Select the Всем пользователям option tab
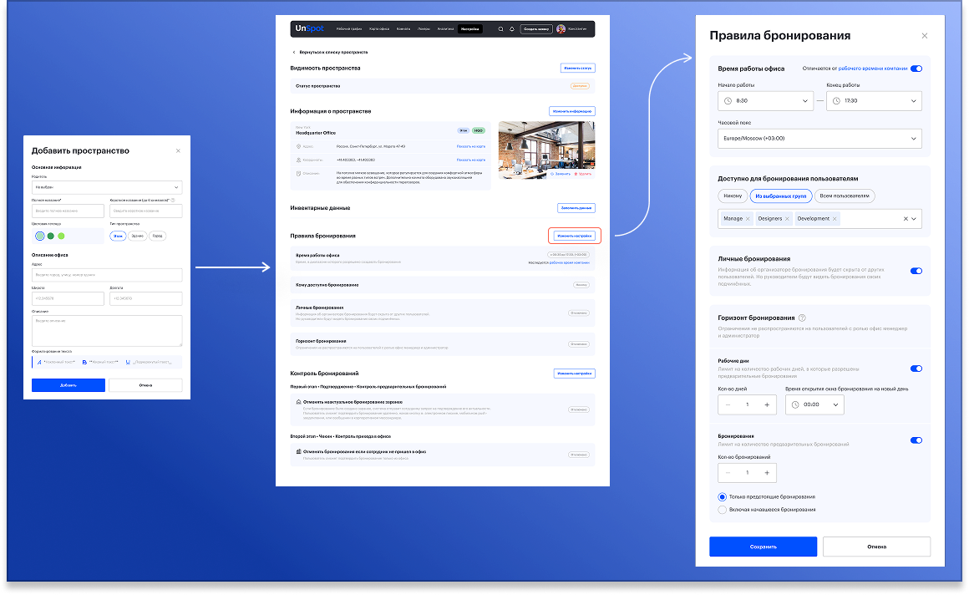Screen dimensions: 969x595 click(845, 196)
